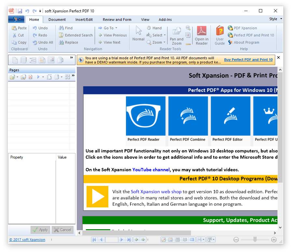Click the Cancel button

[62, 230]
